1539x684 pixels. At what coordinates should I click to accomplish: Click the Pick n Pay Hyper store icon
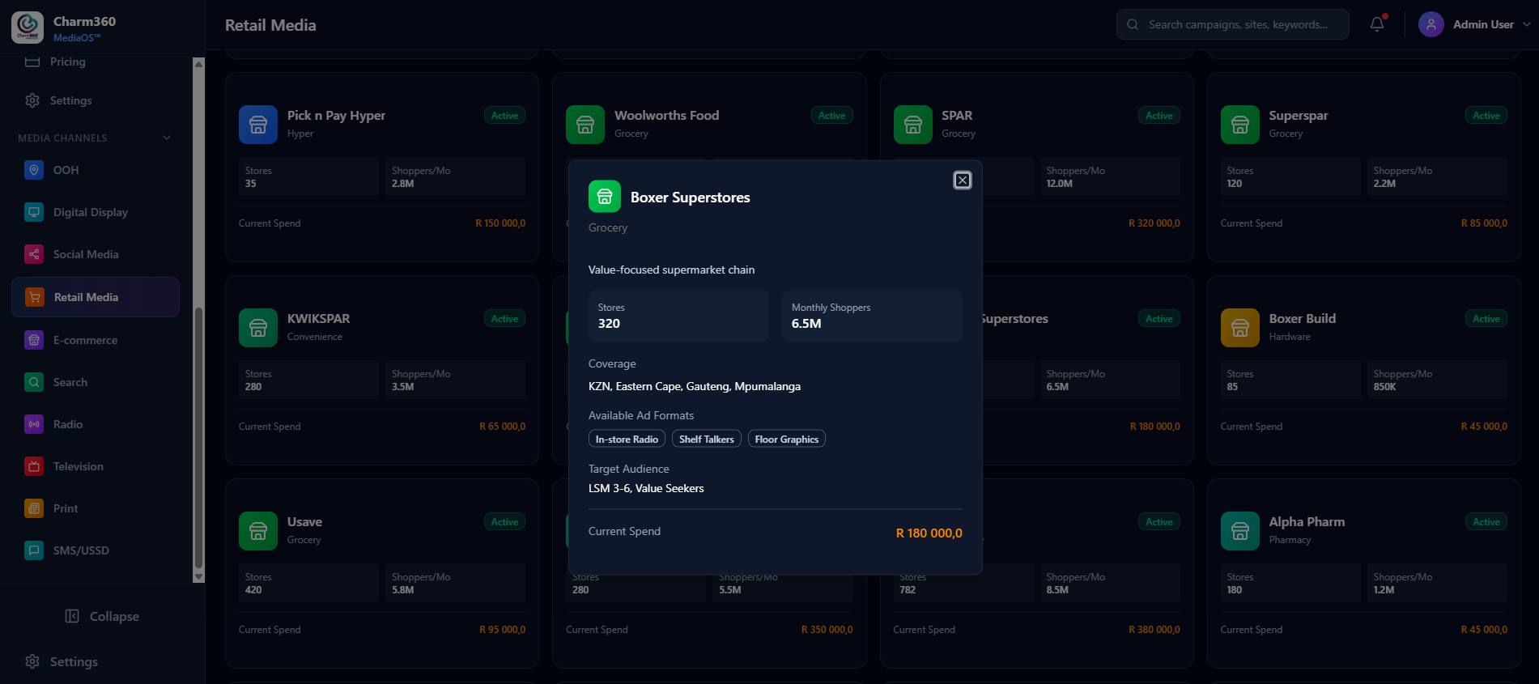click(258, 125)
